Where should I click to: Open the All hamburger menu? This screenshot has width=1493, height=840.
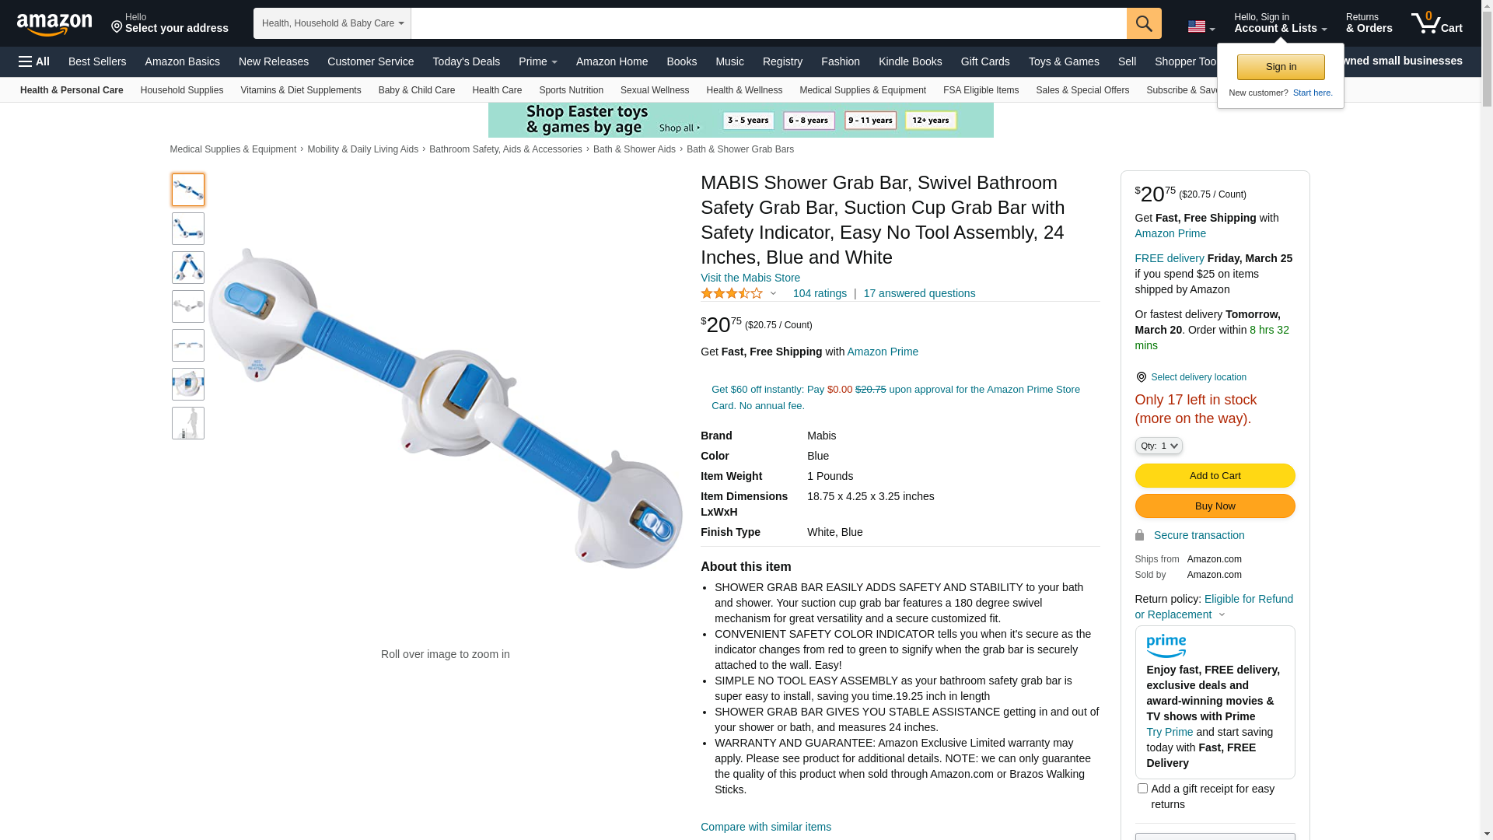[34, 61]
